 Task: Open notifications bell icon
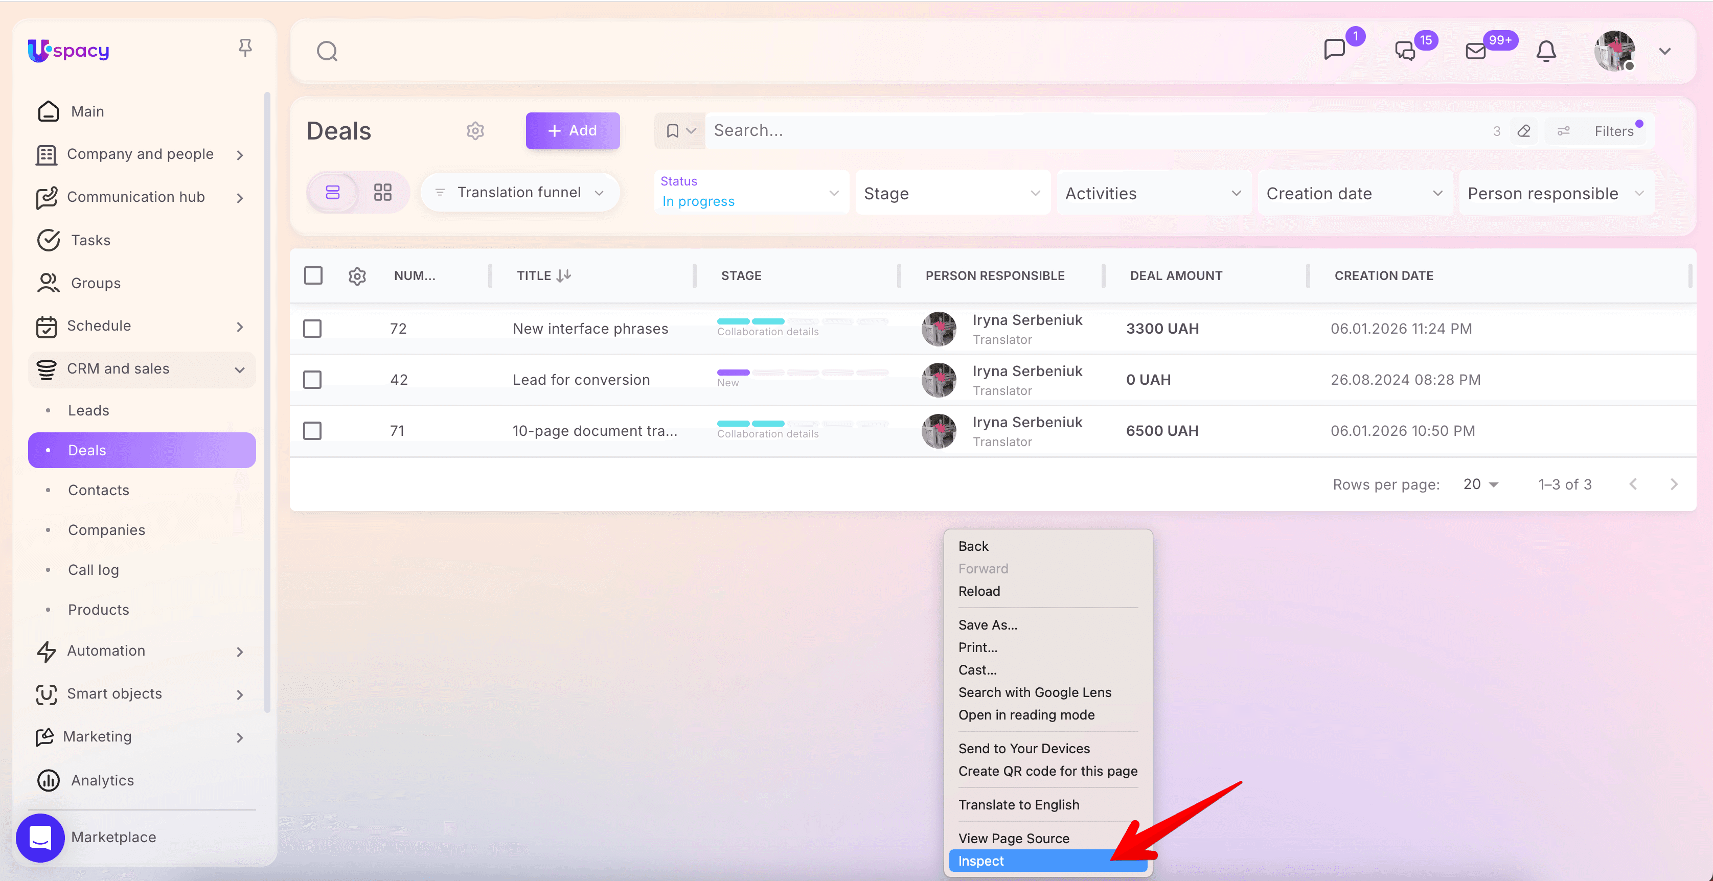pos(1545,51)
